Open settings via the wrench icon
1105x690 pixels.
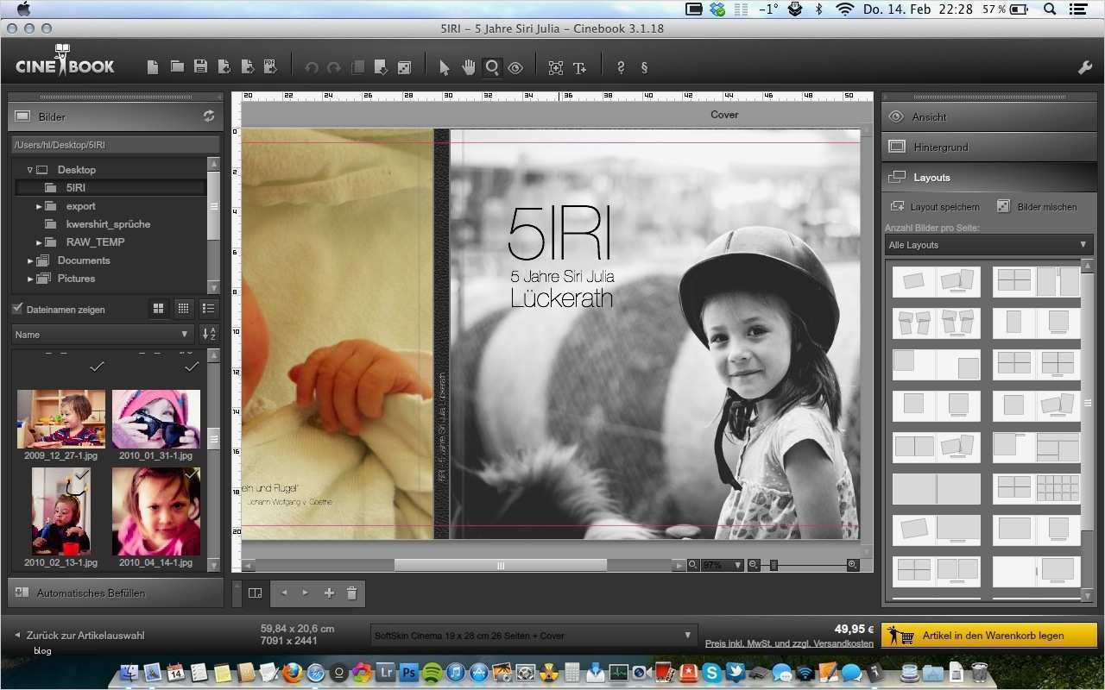point(1085,68)
